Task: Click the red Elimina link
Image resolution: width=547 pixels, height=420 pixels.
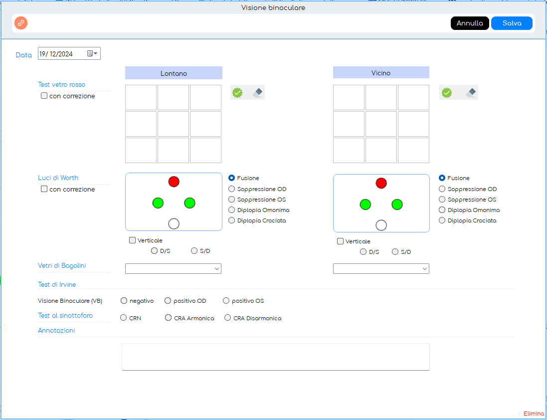Action: [x=534, y=414]
